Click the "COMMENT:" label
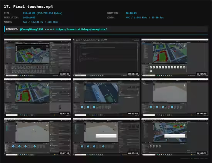Screen dimensions: 212x163 [x=12, y=29]
